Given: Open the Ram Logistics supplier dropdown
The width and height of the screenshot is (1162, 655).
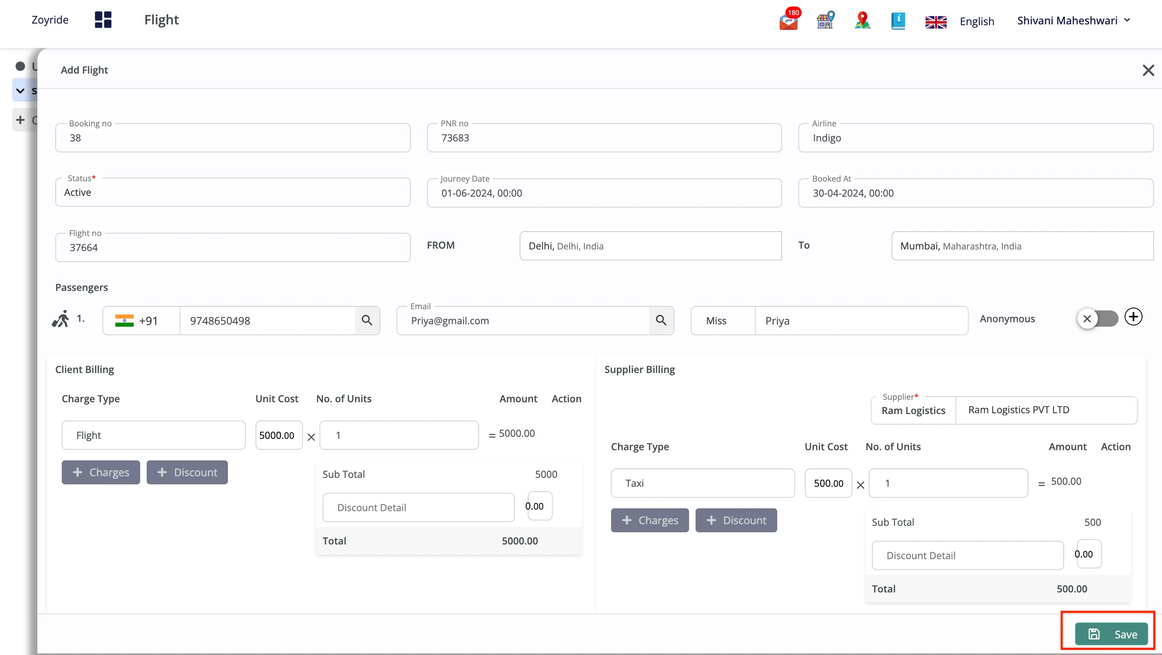Looking at the screenshot, I should (913, 410).
